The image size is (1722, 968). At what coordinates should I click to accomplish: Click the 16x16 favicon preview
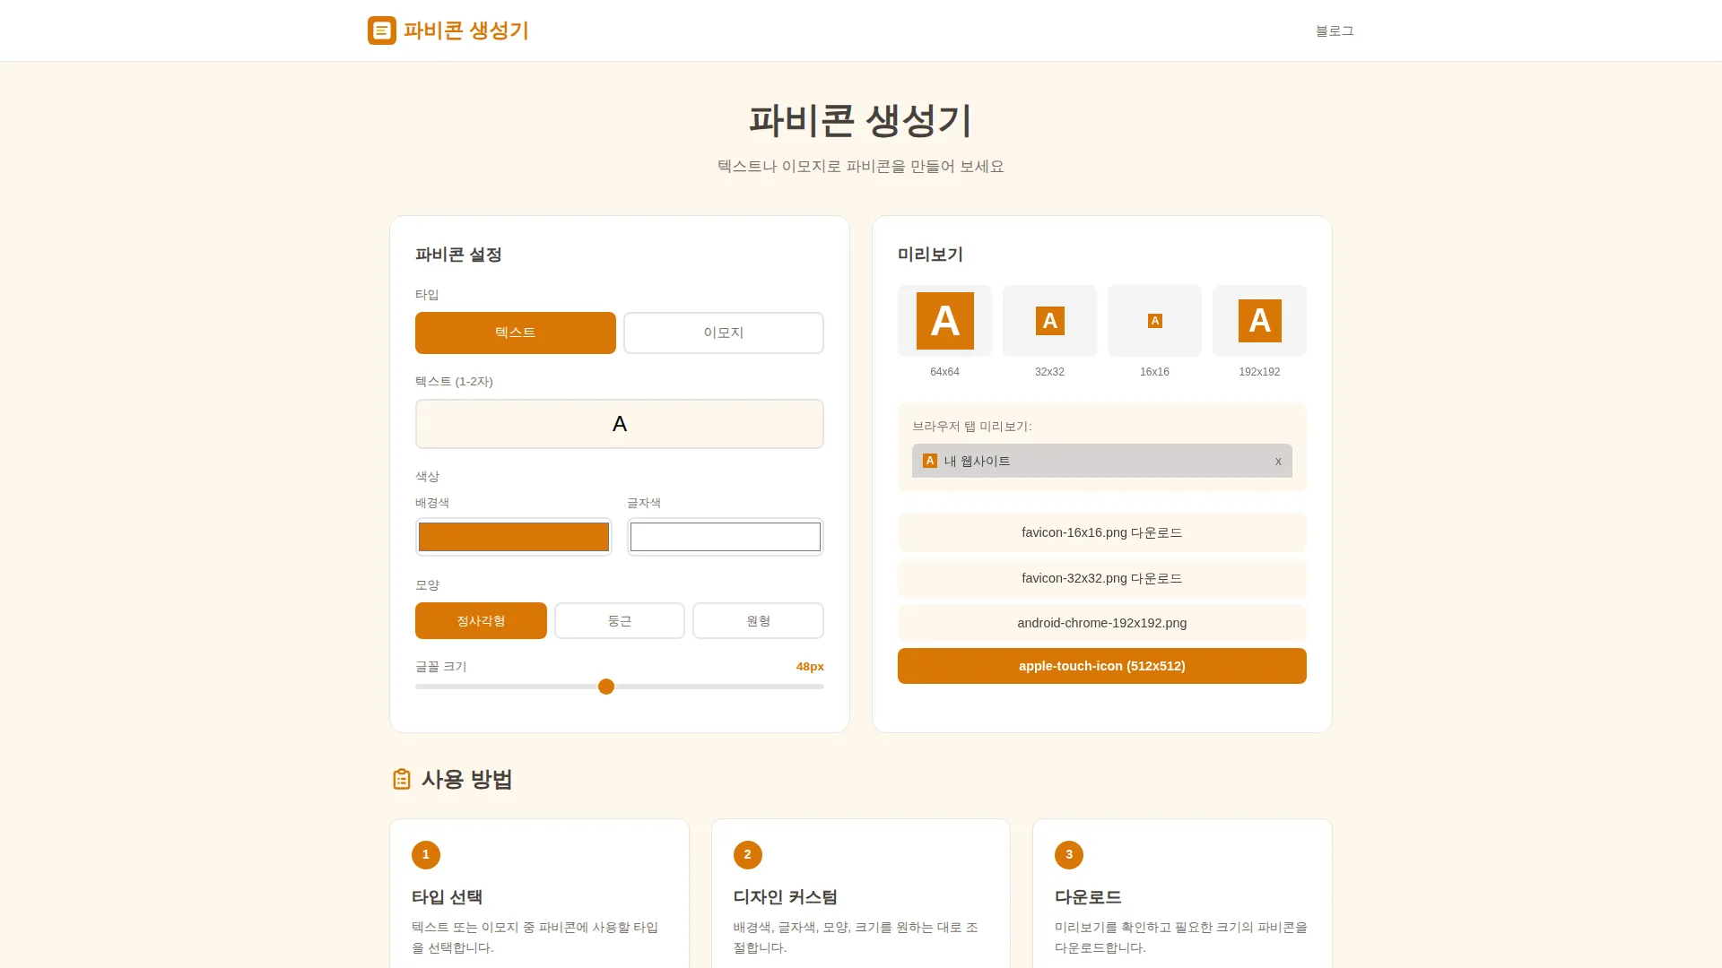coord(1154,320)
